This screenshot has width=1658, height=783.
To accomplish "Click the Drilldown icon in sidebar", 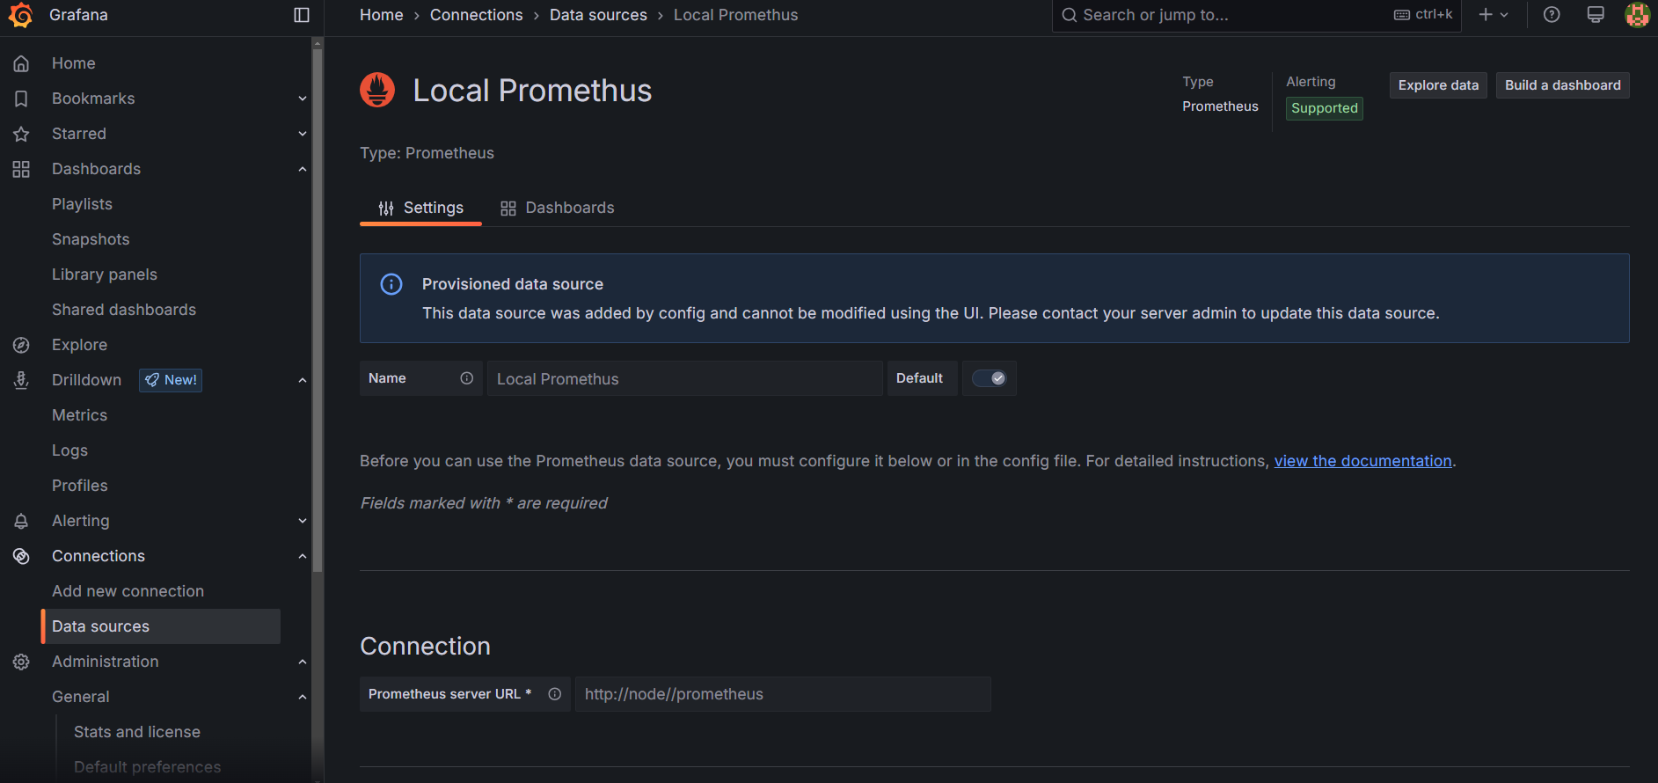I will [x=21, y=380].
